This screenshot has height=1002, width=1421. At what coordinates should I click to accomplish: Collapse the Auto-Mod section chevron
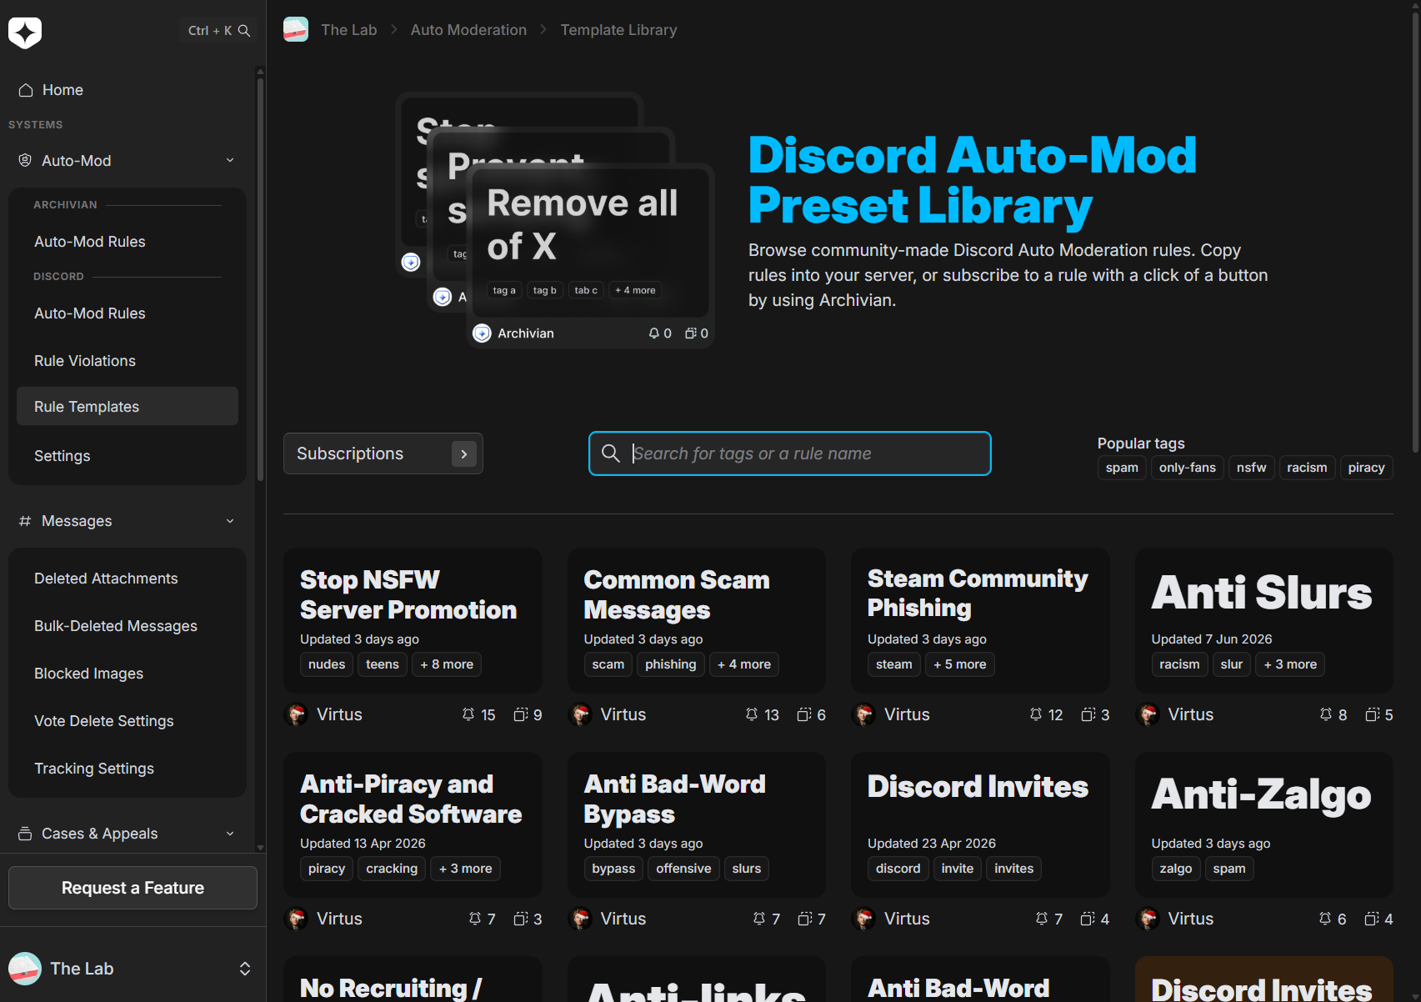point(230,160)
